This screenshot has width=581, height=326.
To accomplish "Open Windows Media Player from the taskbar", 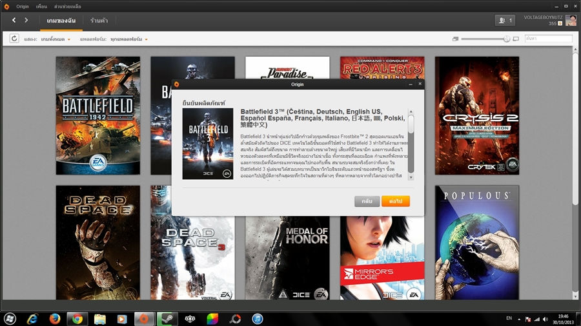I will coord(122,319).
